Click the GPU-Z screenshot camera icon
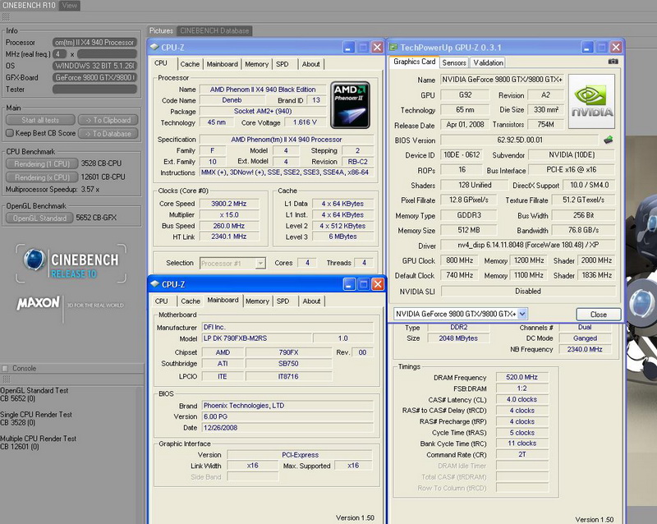Viewport: 657px width, 524px height. [x=613, y=62]
